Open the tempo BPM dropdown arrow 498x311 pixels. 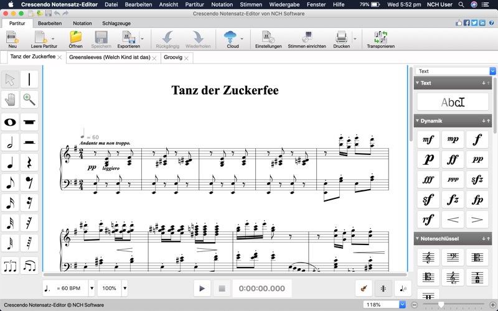click(92, 288)
